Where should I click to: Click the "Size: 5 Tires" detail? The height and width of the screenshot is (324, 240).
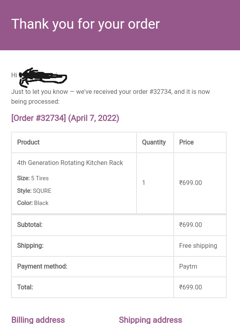[33, 178]
